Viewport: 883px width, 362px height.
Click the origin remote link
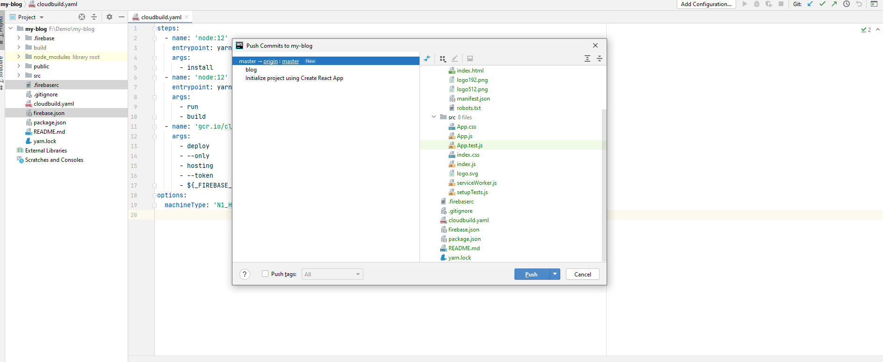(x=270, y=61)
